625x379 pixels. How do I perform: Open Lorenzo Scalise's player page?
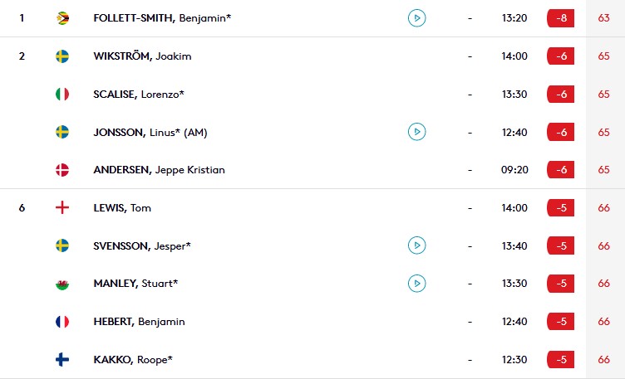pos(139,95)
